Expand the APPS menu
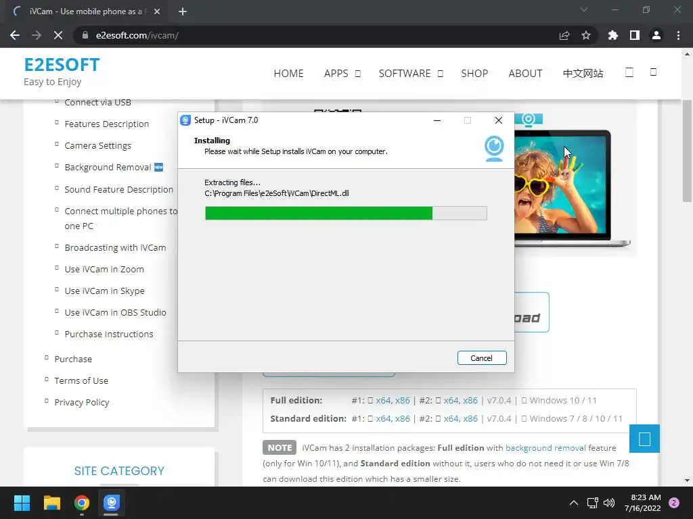The height and width of the screenshot is (519, 693). 342,73
